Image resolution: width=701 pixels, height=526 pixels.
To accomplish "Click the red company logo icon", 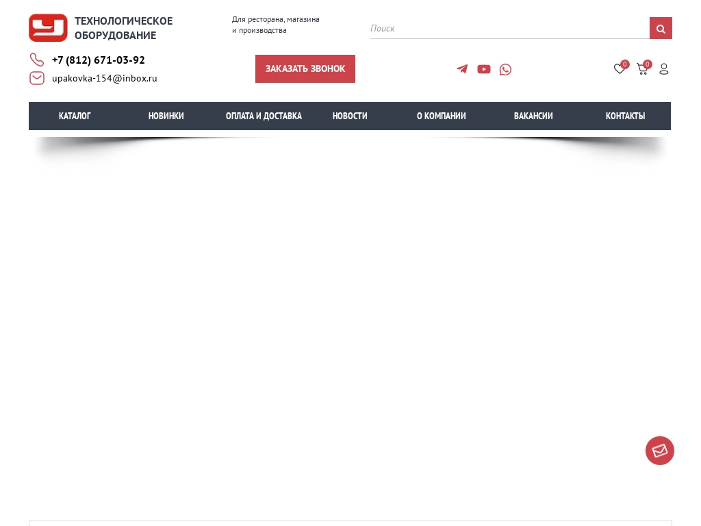I will point(48,28).
